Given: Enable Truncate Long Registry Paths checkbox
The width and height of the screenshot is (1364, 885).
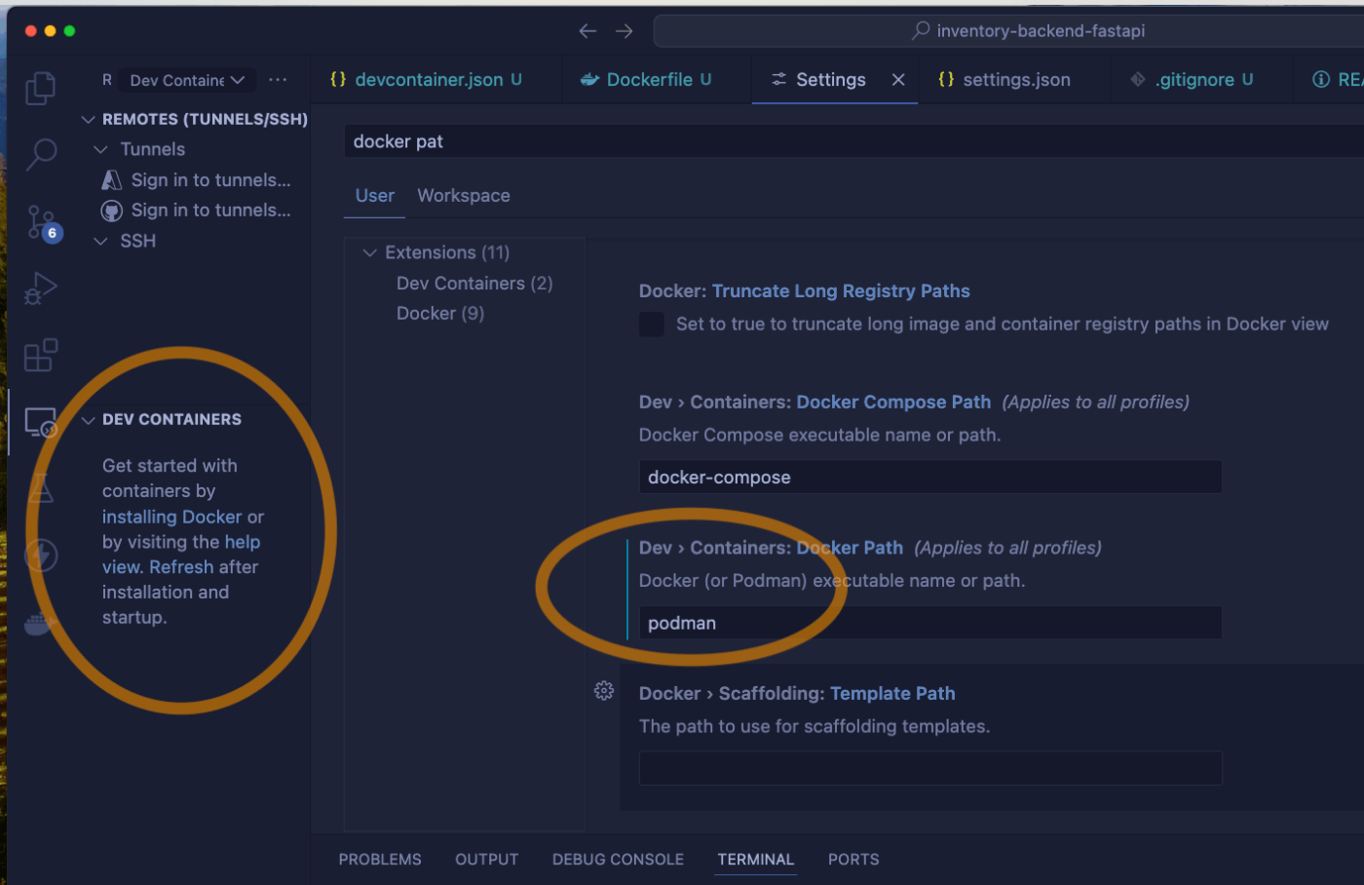Looking at the screenshot, I should 652,325.
